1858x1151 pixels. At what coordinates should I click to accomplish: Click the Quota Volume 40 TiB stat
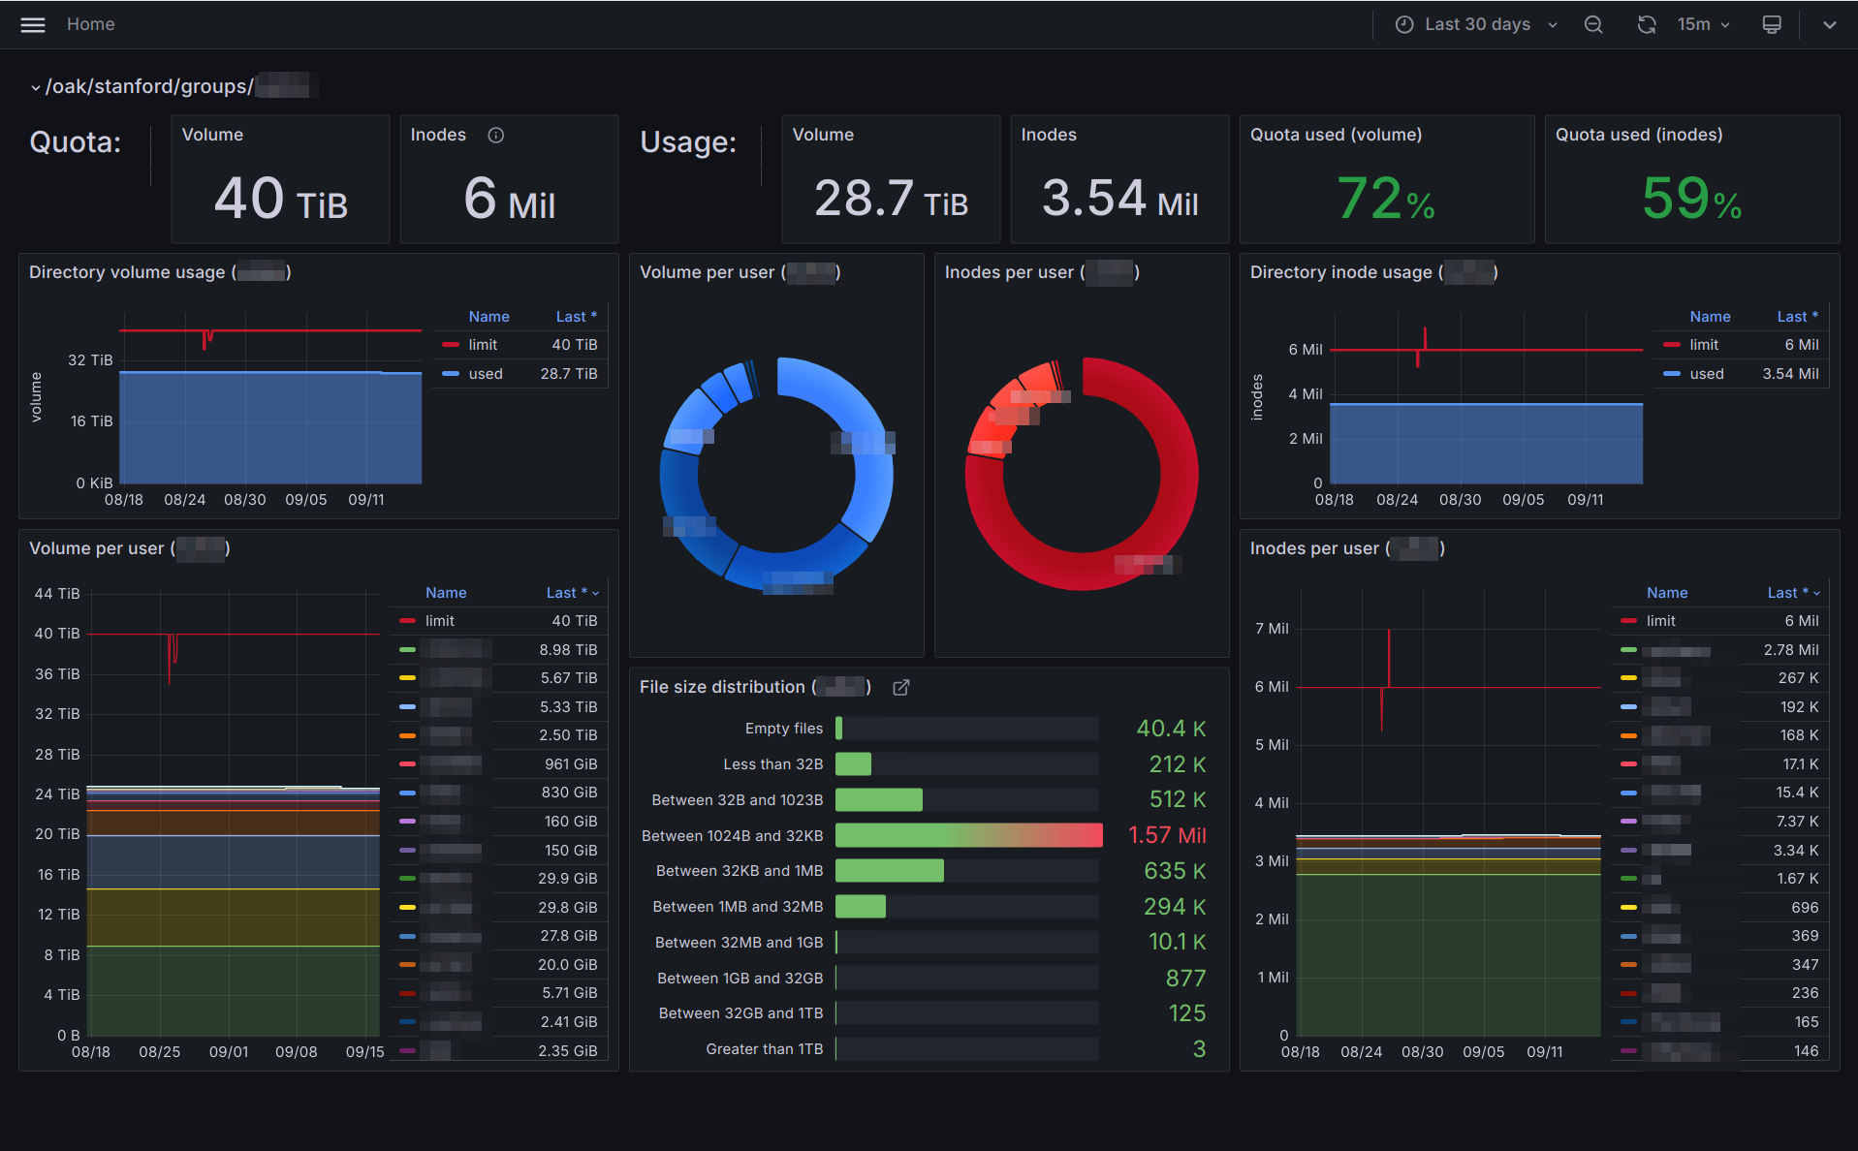[x=280, y=199]
